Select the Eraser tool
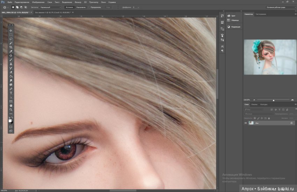 point(11,72)
